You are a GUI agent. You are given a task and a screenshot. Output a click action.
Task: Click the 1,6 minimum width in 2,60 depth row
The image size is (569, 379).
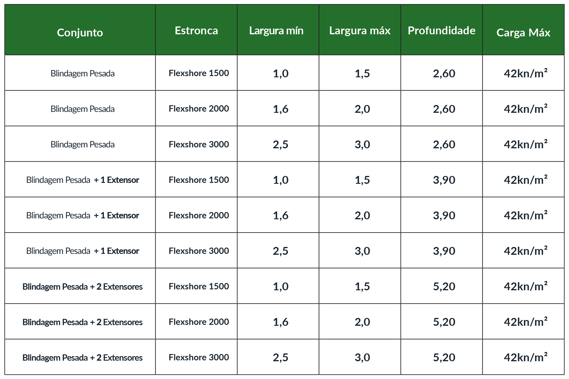pos(281,109)
